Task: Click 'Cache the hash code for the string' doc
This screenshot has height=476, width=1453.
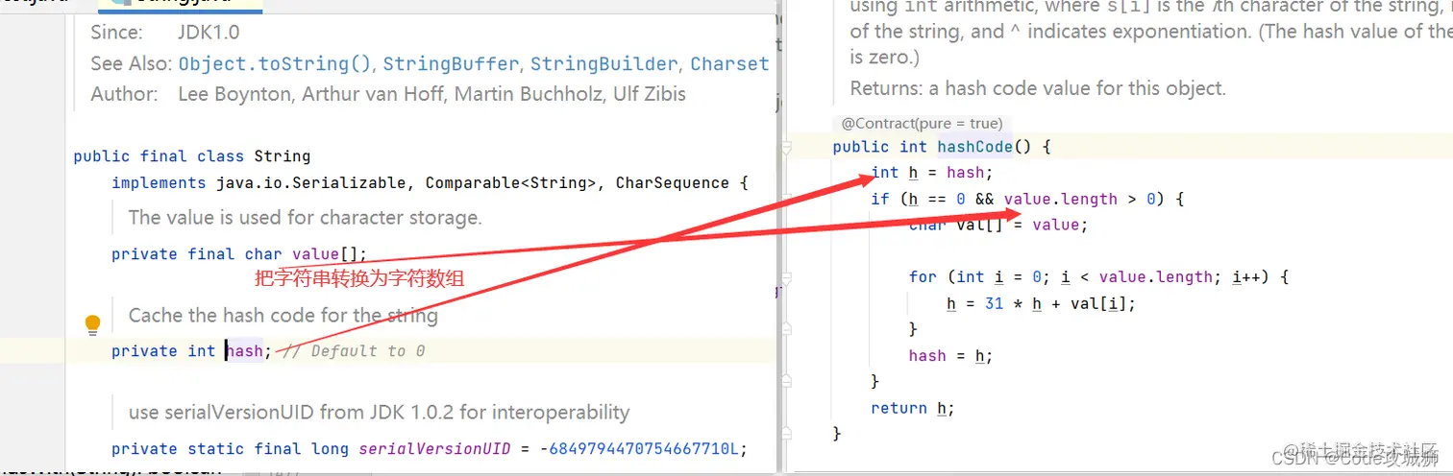Action: point(283,316)
